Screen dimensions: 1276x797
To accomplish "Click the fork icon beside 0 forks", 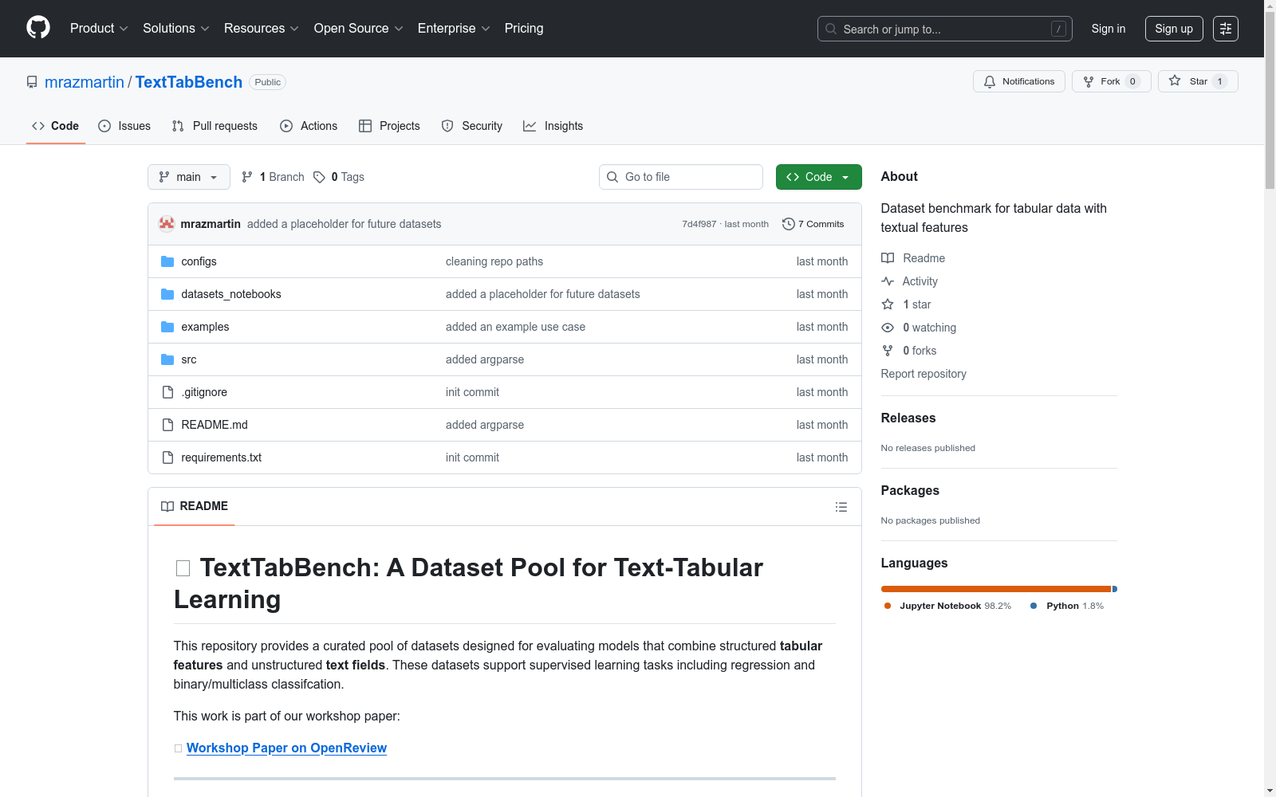I will click(888, 351).
